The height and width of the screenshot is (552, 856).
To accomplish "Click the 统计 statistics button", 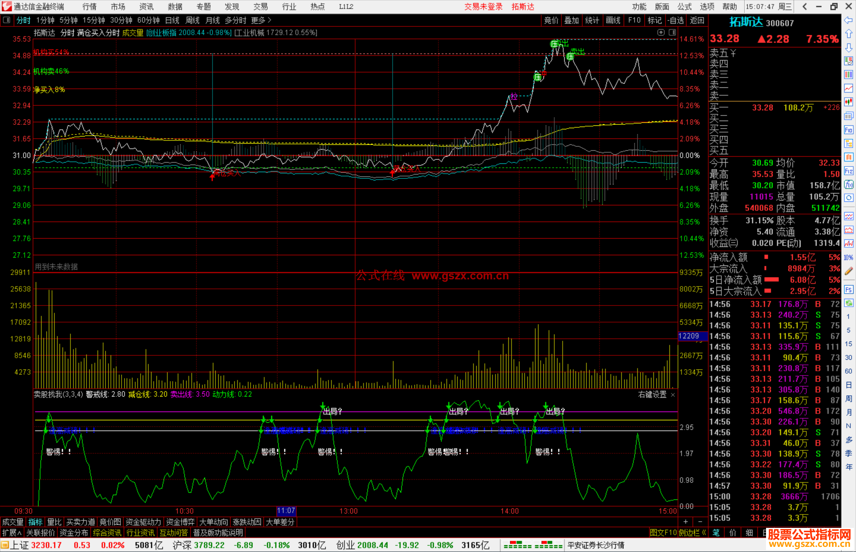I will tap(592, 20).
